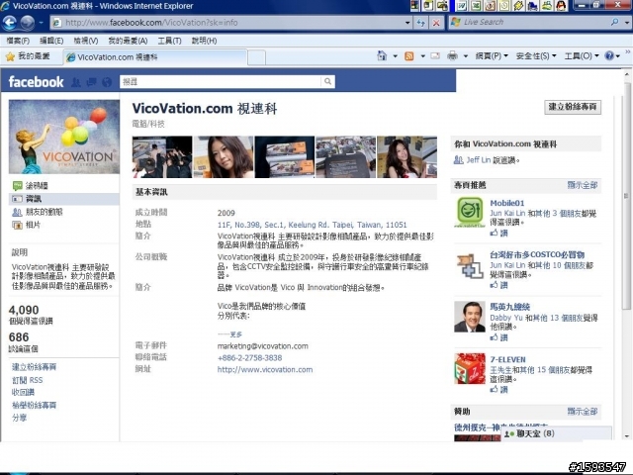Click the VicoVation balloon profile picture
633x475 pixels.
64,137
